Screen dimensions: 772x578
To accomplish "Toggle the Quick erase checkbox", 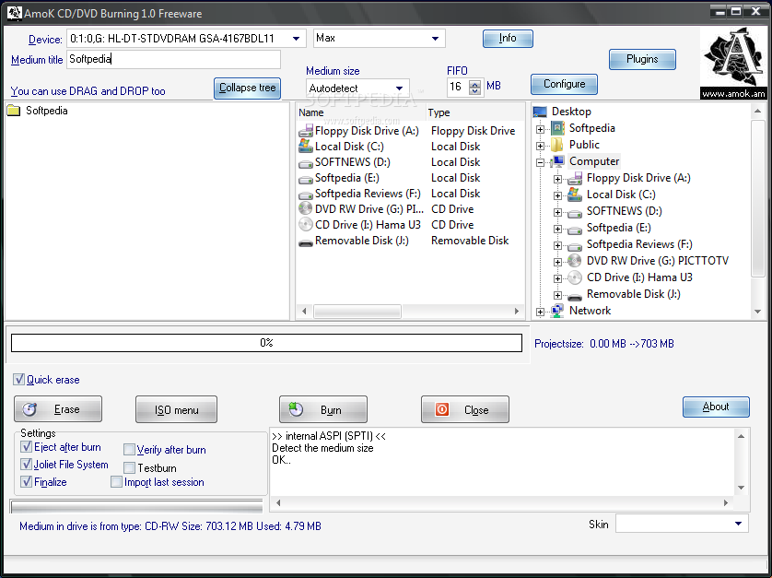I will click(x=18, y=380).
